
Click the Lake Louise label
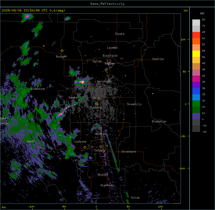pos(4,121)
